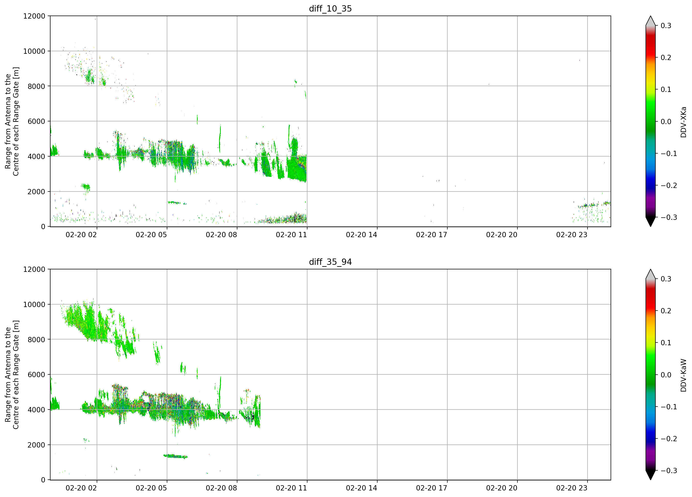
Task: Click the 0.3 tick on DDV-KaW colorbar
Action: 666,279
